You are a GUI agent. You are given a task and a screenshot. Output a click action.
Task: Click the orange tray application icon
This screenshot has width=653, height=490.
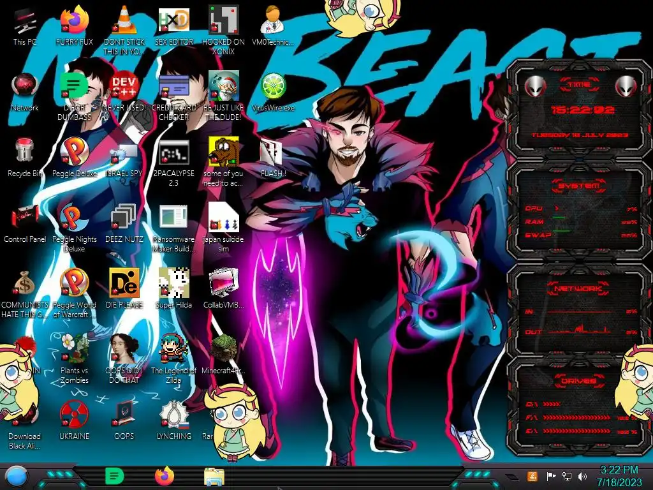532,476
